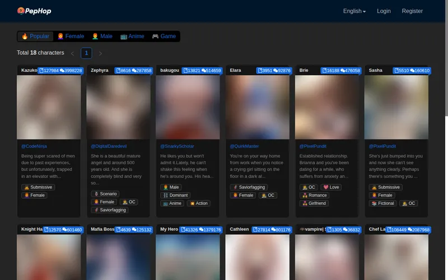Click Anime tag on bakugou card
The image size is (448, 280).
click(172, 203)
